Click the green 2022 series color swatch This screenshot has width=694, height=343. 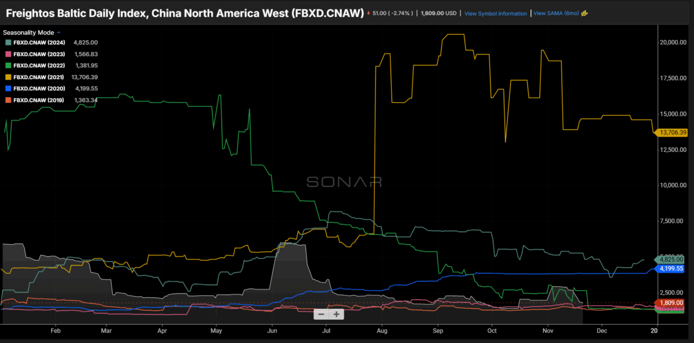[x=7, y=65]
